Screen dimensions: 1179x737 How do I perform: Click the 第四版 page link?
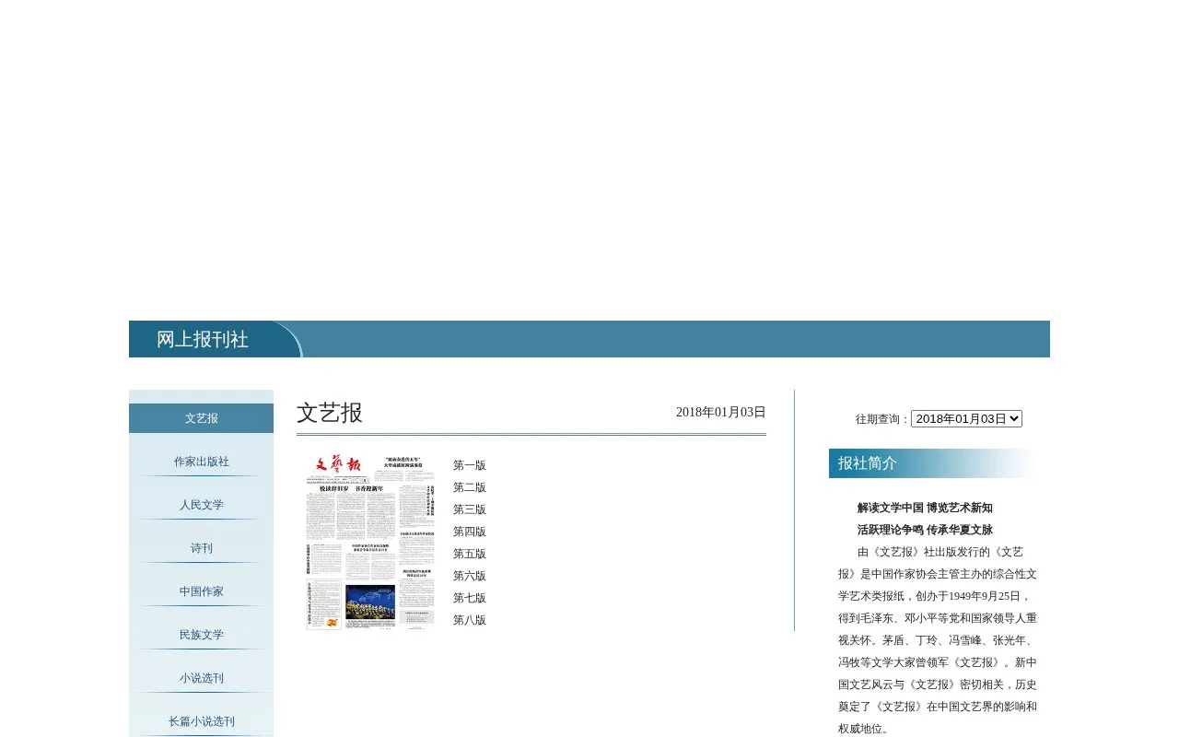coord(470,532)
